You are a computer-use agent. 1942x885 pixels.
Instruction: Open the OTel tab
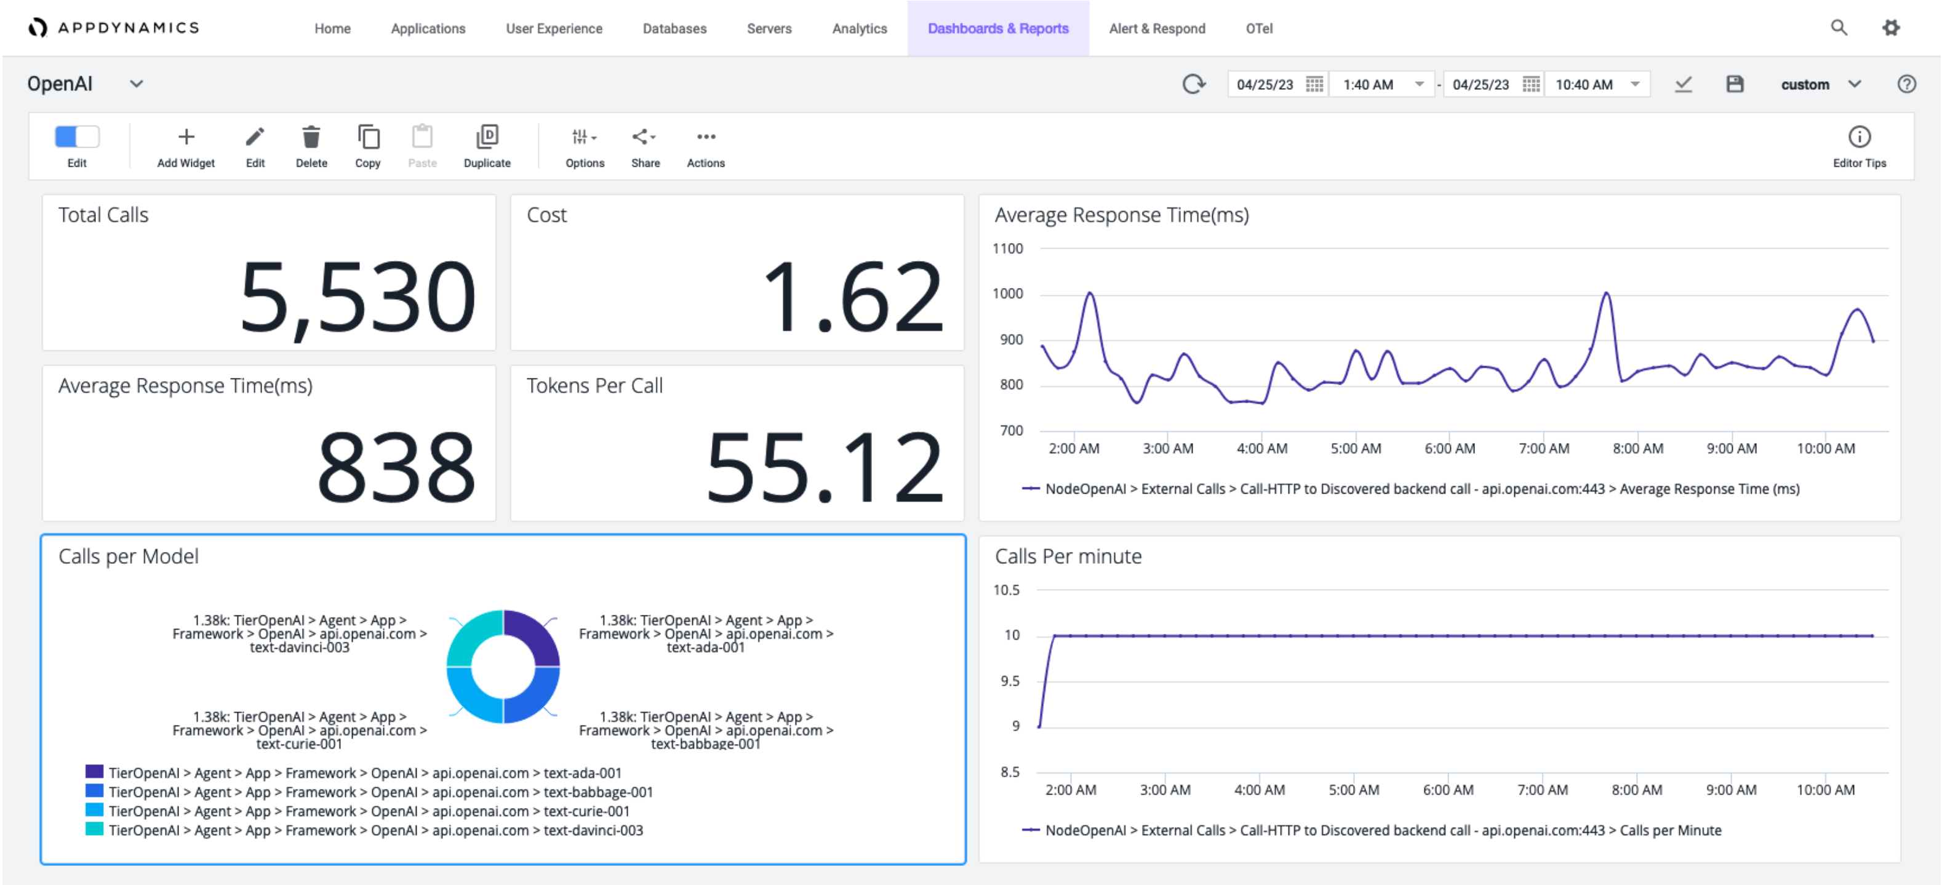[1258, 29]
